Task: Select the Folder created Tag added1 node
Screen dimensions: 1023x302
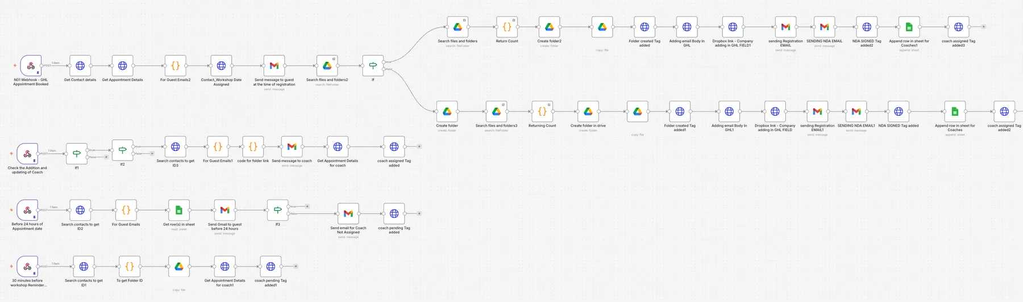Action: pos(680,112)
